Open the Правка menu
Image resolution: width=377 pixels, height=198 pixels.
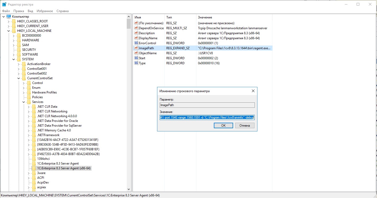pyautogui.click(x=19, y=11)
